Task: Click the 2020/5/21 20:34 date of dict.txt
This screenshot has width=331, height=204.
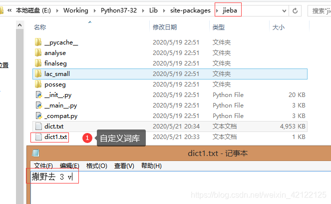Action: pos(176,126)
